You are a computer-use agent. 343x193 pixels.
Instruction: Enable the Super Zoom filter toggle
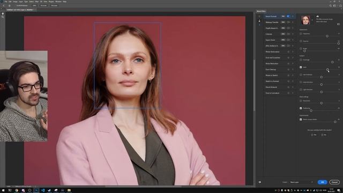288,40
